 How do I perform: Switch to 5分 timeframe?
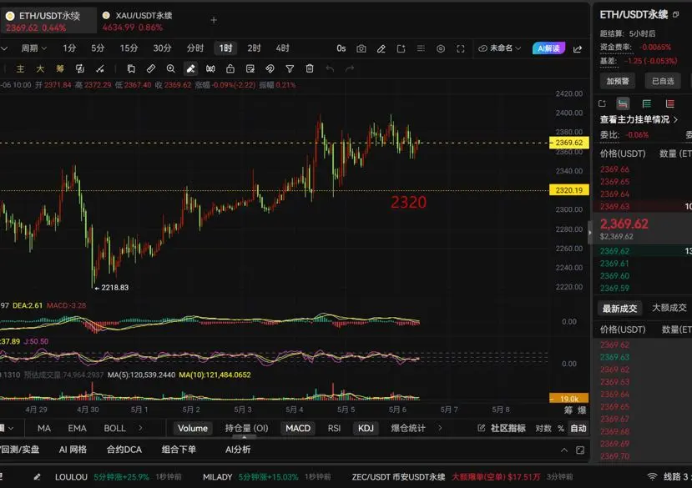click(98, 48)
